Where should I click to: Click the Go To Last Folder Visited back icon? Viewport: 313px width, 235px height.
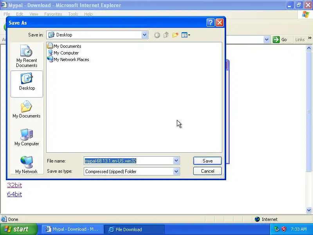coord(157,35)
